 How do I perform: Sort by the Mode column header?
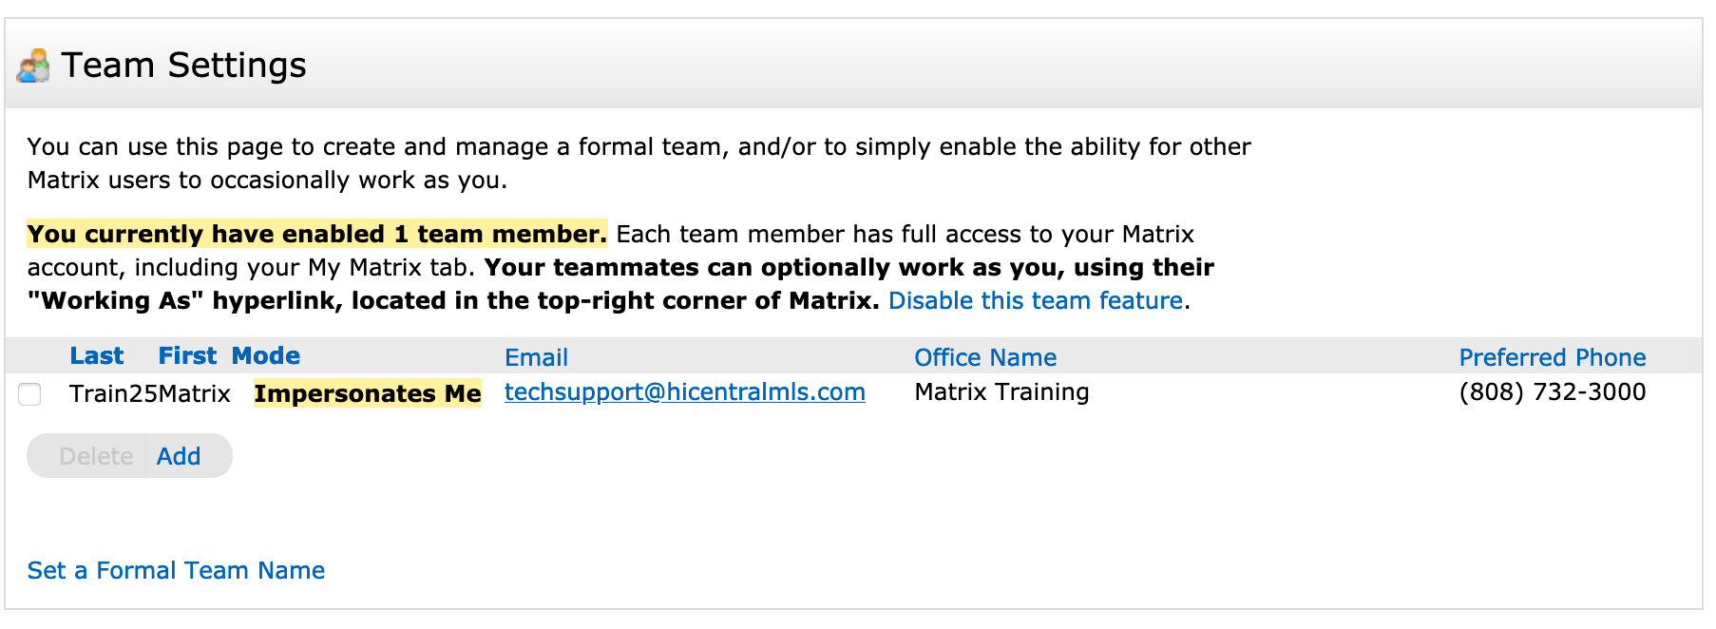click(266, 356)
